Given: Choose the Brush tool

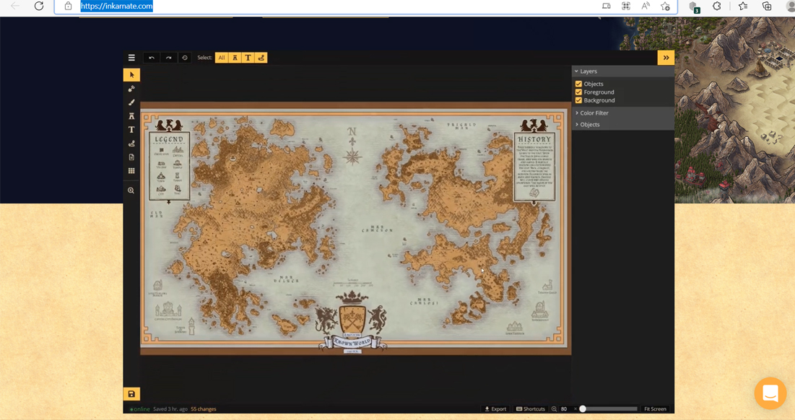Looking at the screenshot, I should coord(131,102).
